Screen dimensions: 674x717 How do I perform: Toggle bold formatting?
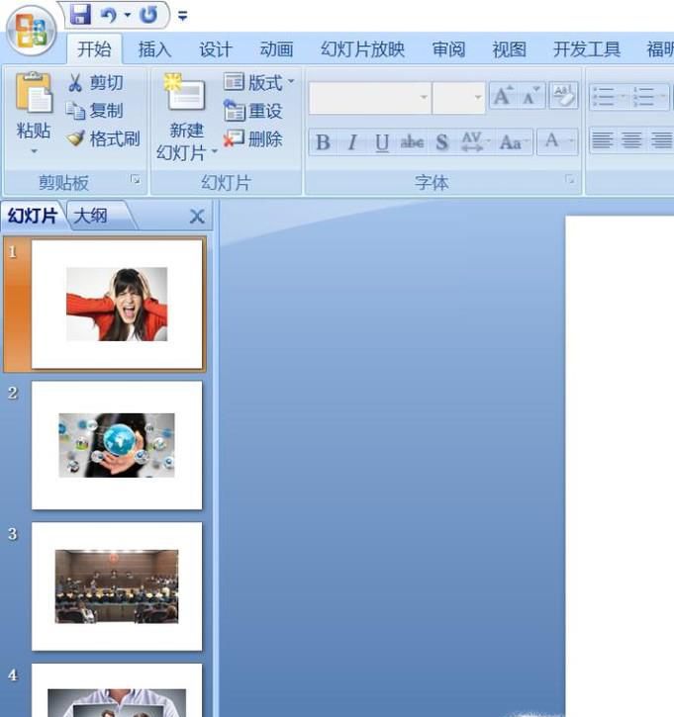323,142
